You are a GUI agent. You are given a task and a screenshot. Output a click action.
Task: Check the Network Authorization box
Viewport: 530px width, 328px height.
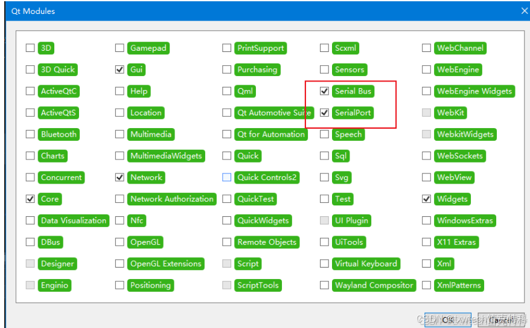point(120,199)
